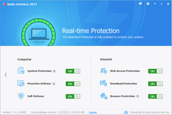Click the cloud security service icon
Image resolution: width=172 pixels, height=115 pixels.
pyautogui.click(x=126, y=112)
